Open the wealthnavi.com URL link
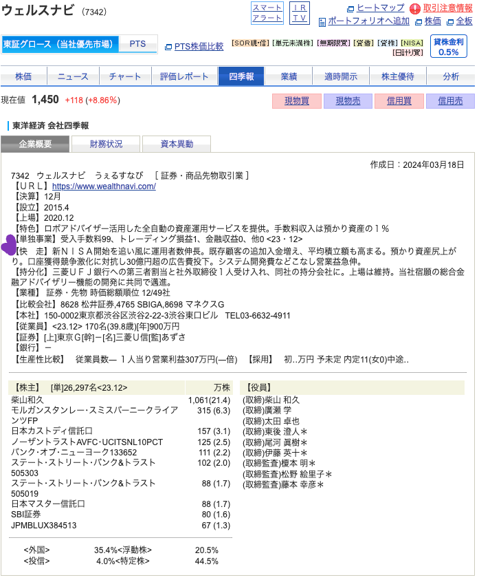Viewport: 479px width, 582px height. click(x=104, y=186)
